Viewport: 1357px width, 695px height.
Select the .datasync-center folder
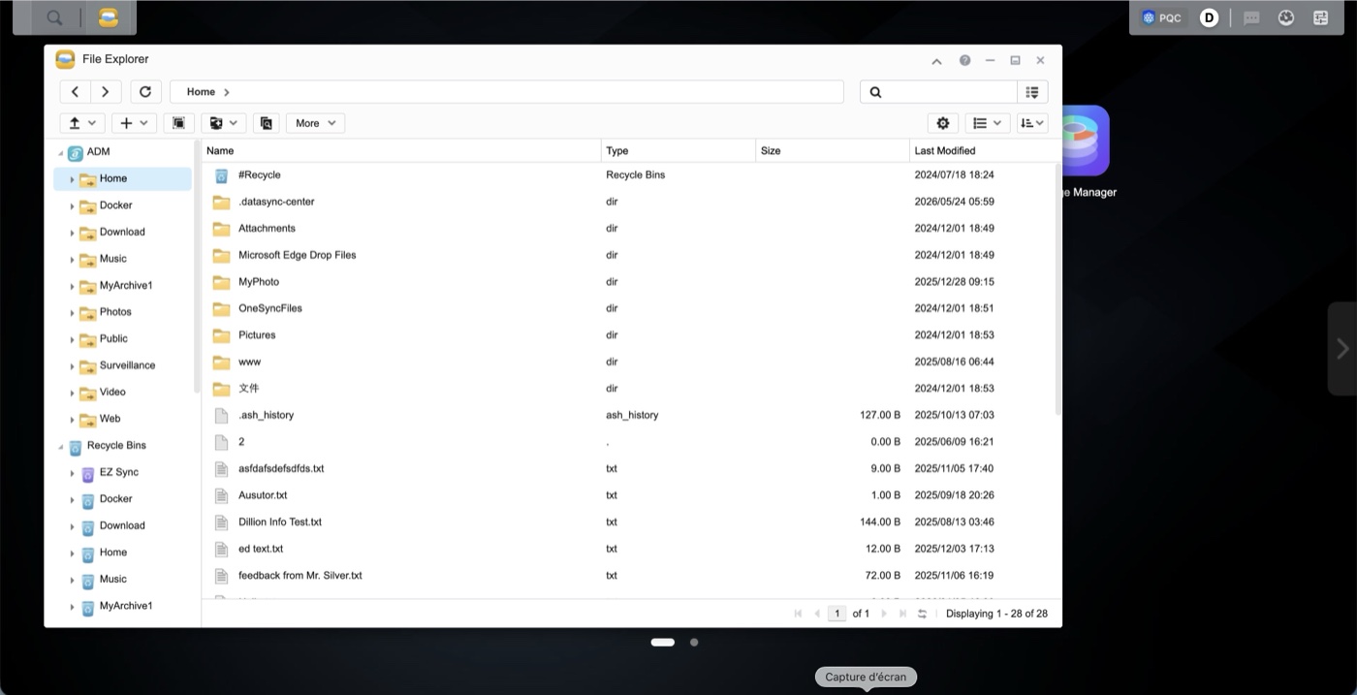[x=628, y=202]
